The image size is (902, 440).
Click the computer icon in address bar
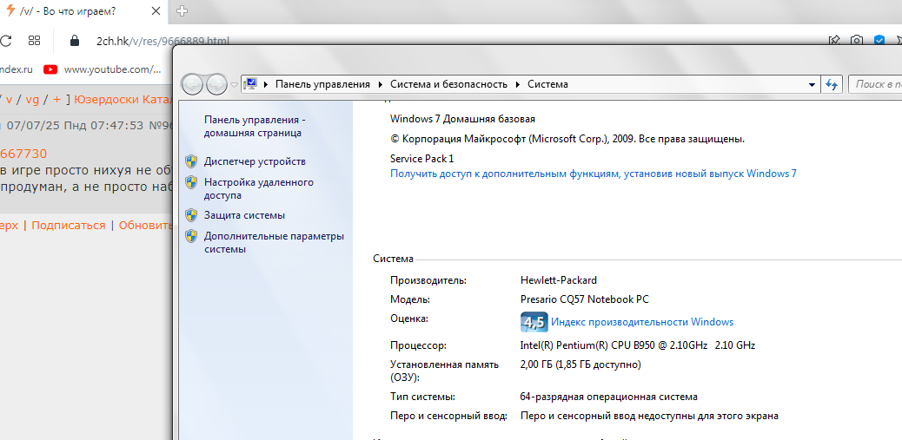(250, 84)
